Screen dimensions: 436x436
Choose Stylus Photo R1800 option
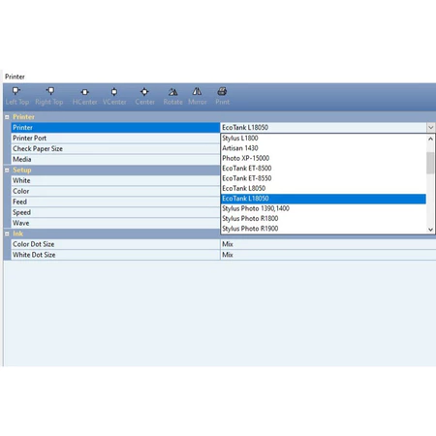[x=324, y=219]
